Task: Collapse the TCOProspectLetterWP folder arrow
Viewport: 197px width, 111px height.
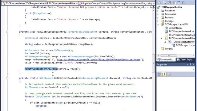Action: (x=158, y=25)
